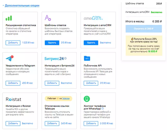Click the 3 000 ₽/мес price text
The image size is (167, 131).
tap(106, 123)
